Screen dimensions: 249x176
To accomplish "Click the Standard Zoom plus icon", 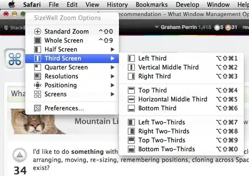I will coord(38,32).
